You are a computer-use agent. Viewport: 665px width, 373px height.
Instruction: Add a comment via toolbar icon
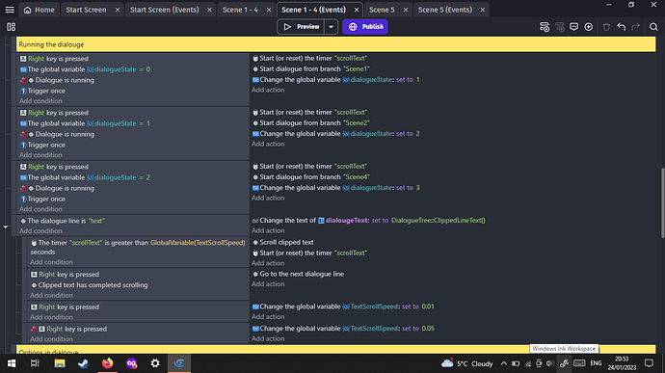click(x=573, y=27)
